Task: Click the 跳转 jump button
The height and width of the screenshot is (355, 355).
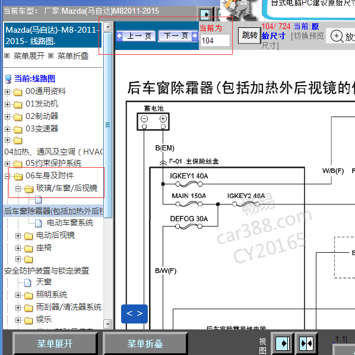Action: 249,36
